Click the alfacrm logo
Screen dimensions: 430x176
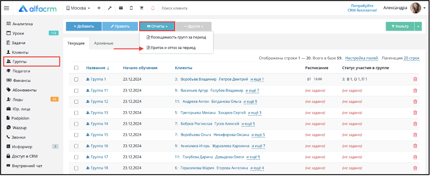click(x=38, y=8)
